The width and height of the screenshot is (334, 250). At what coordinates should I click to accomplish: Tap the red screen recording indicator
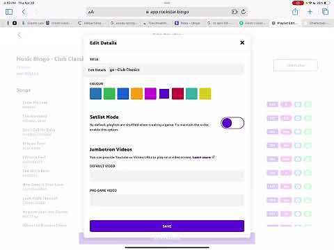[x=298, y=3]
